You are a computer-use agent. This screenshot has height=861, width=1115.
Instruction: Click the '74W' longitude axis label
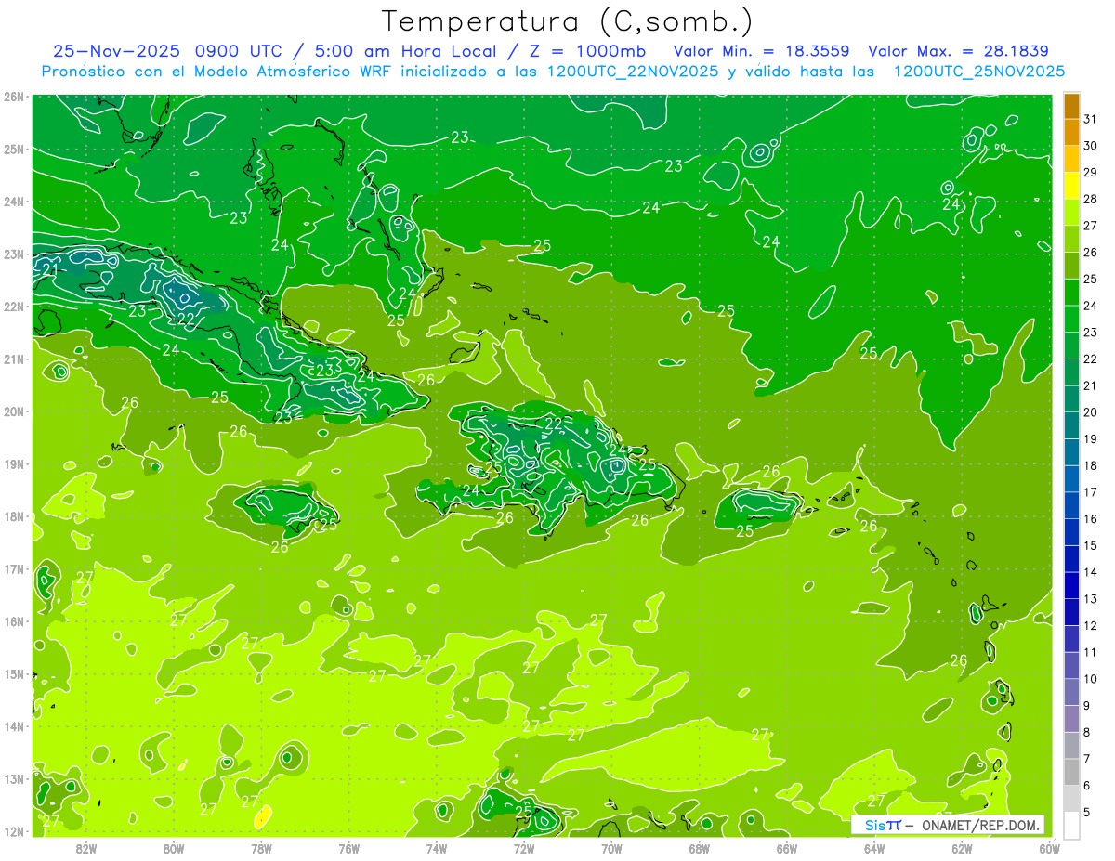(437, 847)
